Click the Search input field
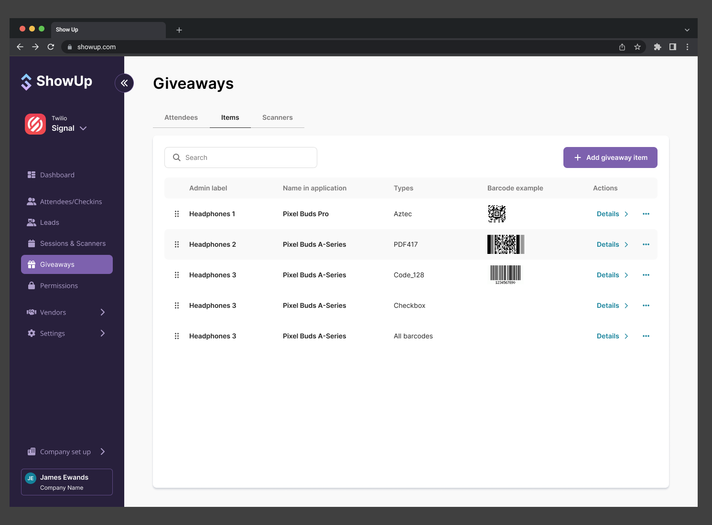The width and height of the screenshot is (712, 525). coord(241,157)
